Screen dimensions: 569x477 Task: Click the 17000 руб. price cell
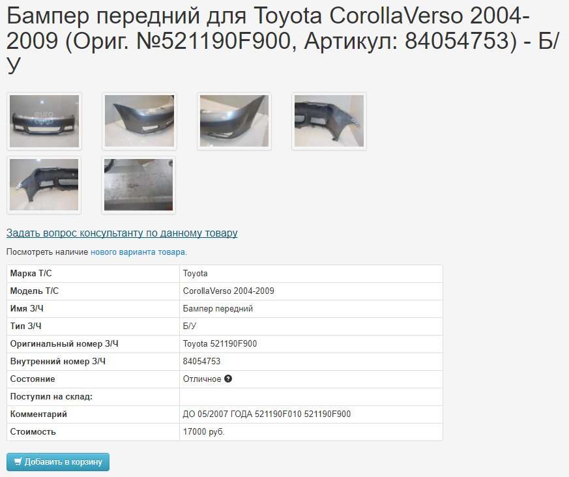coord(311,432)
